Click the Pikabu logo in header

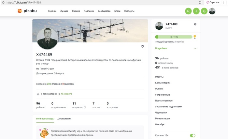(29, 11)
